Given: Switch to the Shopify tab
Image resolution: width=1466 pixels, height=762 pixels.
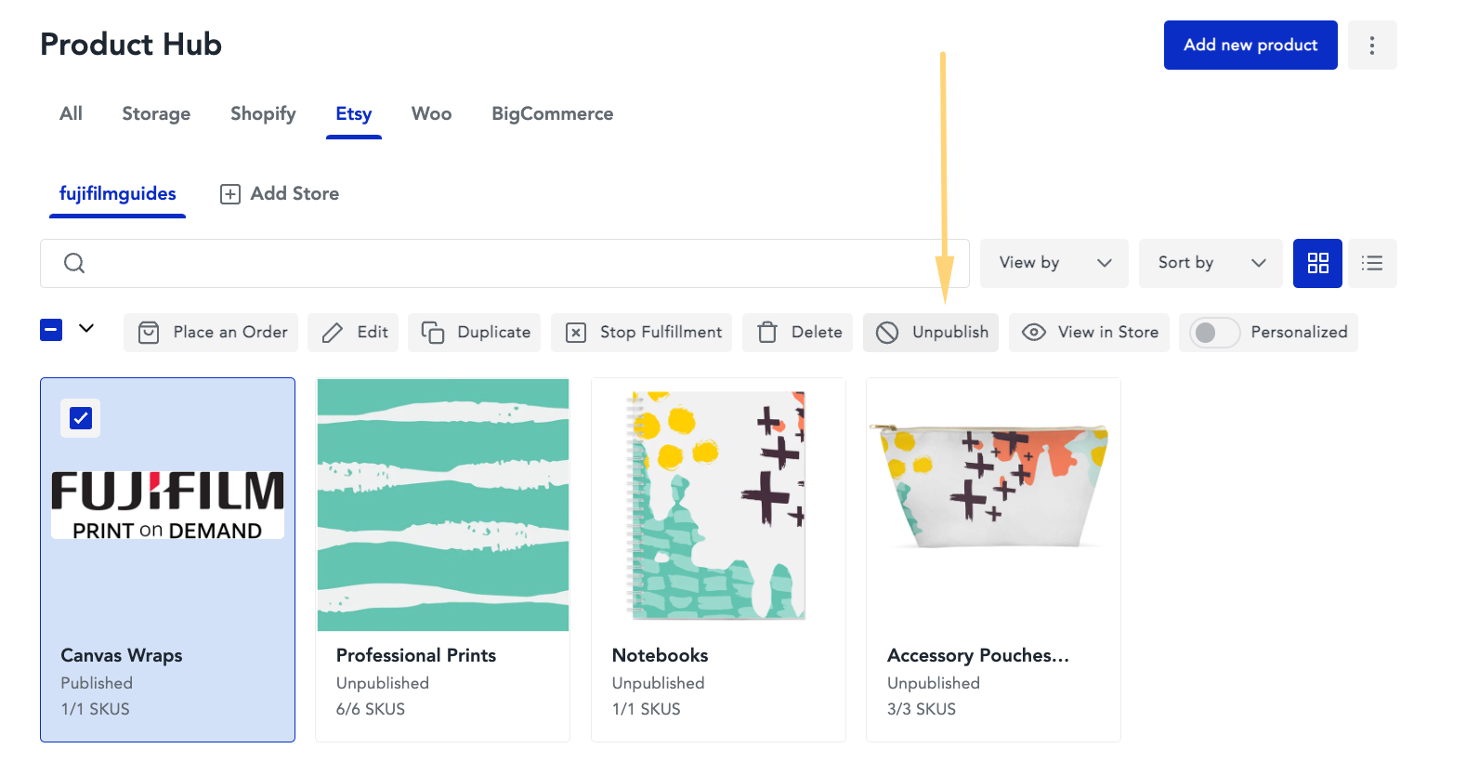Looking at the screenshot, I should point(263,113).
